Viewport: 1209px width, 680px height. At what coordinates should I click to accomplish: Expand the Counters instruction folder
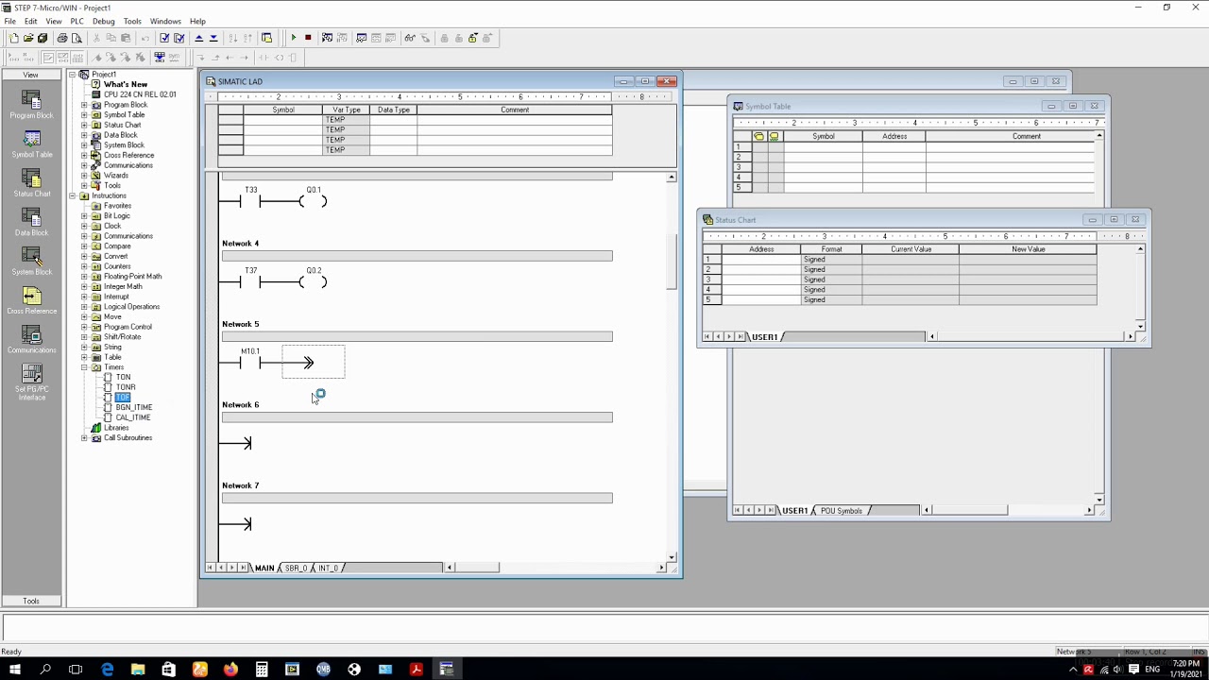pyautogui.click(x=84, y=266)
